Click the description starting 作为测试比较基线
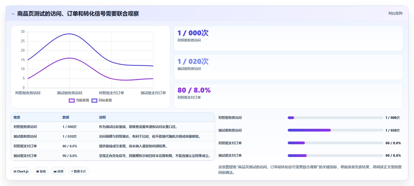 pyautogui.click(x=138, y=127)
